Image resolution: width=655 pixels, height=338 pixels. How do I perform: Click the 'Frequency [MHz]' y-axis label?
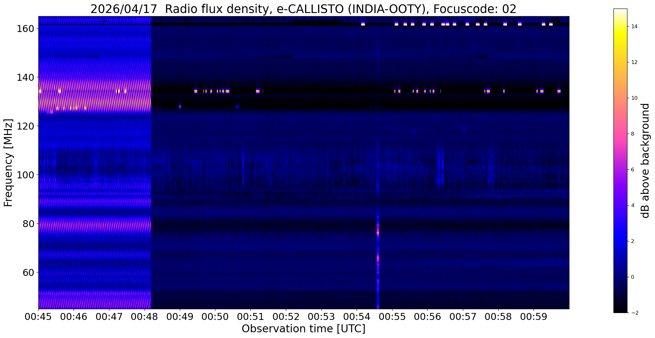[8, 163]
